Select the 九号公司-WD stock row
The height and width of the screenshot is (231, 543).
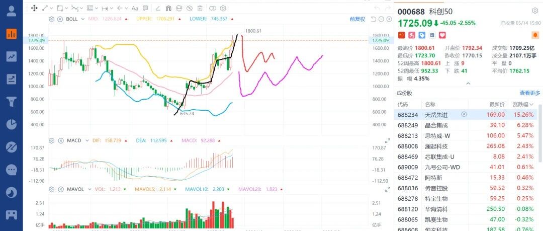pyautogui.click(x=466, y=167)
